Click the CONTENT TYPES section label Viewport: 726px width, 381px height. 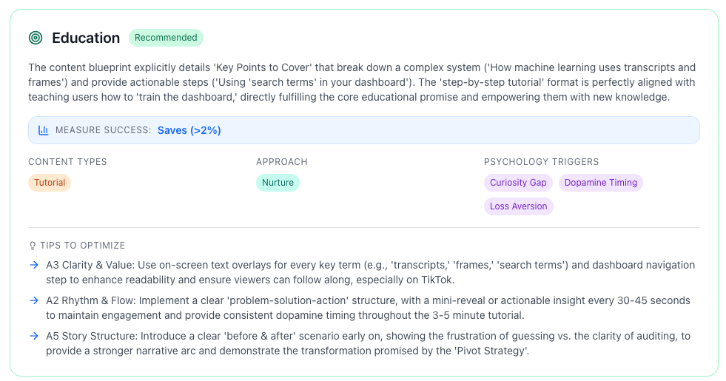67,162
